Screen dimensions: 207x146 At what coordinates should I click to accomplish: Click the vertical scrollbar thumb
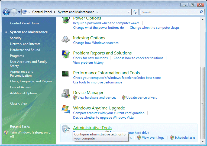202,103
